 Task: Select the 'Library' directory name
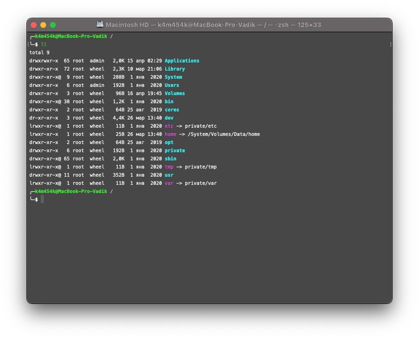[175, 69]
